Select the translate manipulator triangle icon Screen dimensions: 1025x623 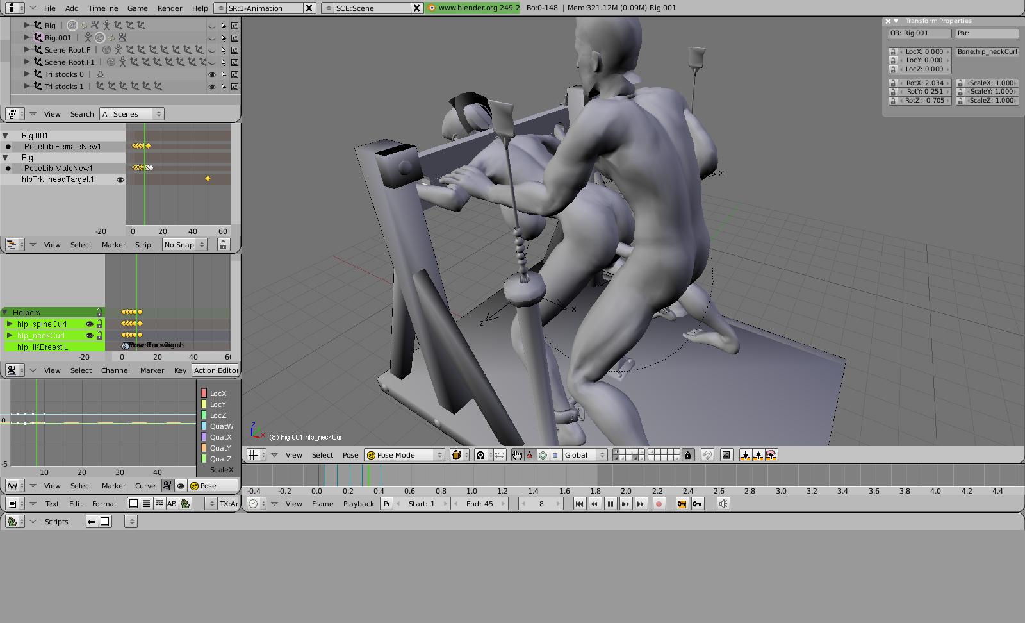[530, 455]
